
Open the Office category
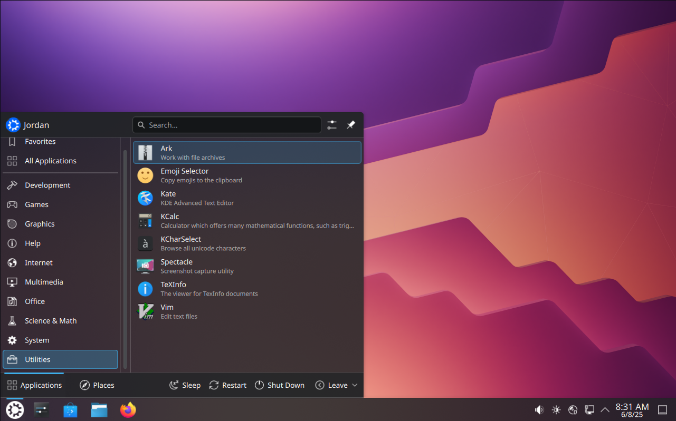[60, 301]
